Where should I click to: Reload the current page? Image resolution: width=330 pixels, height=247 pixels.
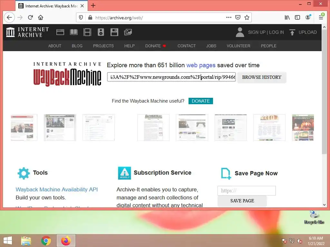pos(30,17)
